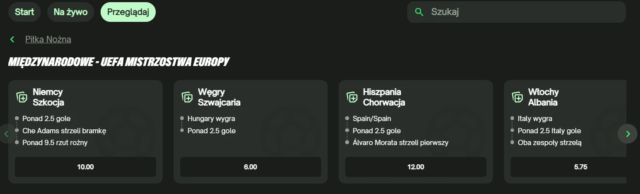Click the magnifier search icon

[x=419, y=12]
